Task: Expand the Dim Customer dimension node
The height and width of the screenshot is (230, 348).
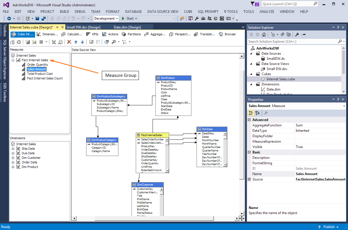Action: pos(13,158)
